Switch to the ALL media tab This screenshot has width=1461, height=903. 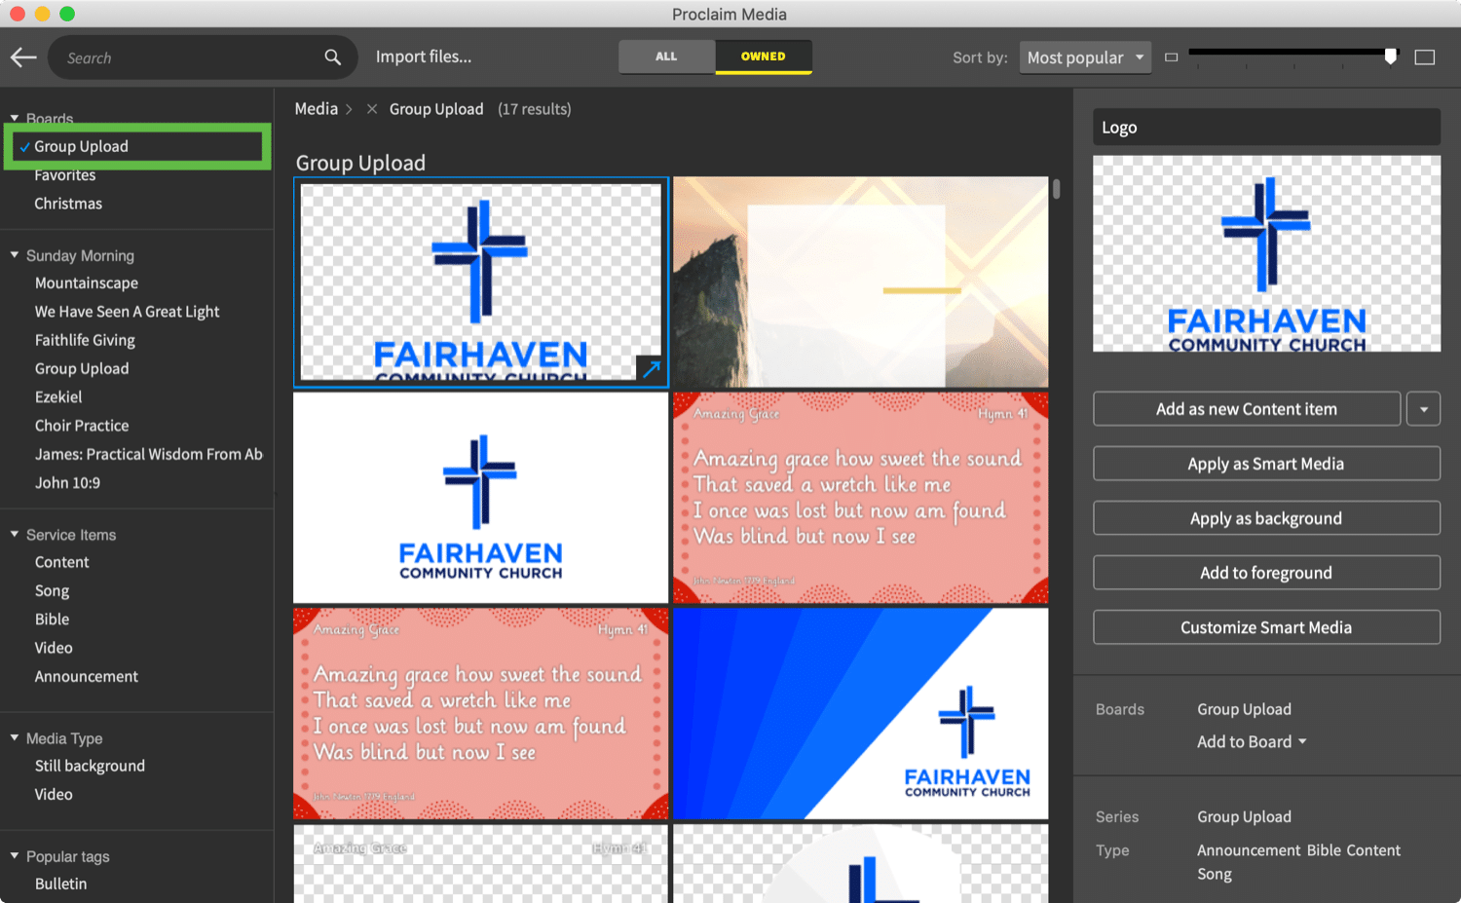pos(666,56)
